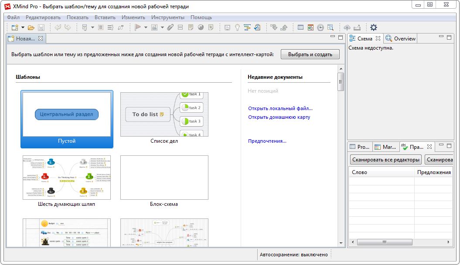Open the Помощь menu
This screenshot has width=460, height=265.
201,17
